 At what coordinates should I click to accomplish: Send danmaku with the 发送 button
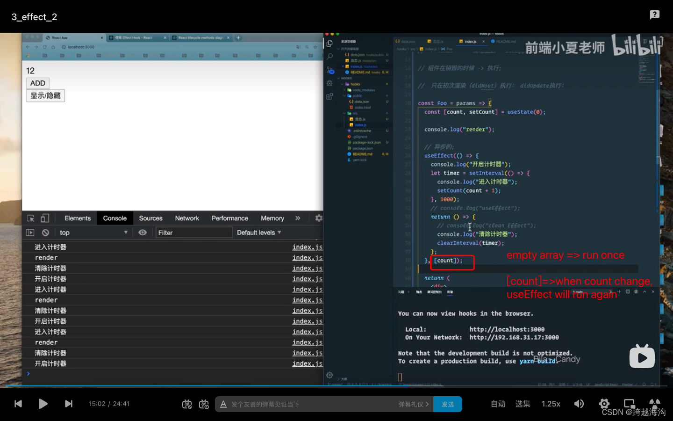pos(448,404)
